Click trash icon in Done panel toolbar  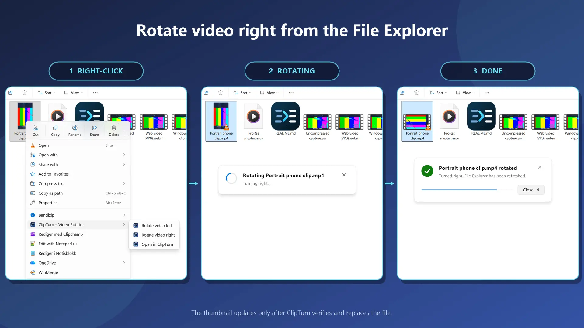tap(416, 93)
